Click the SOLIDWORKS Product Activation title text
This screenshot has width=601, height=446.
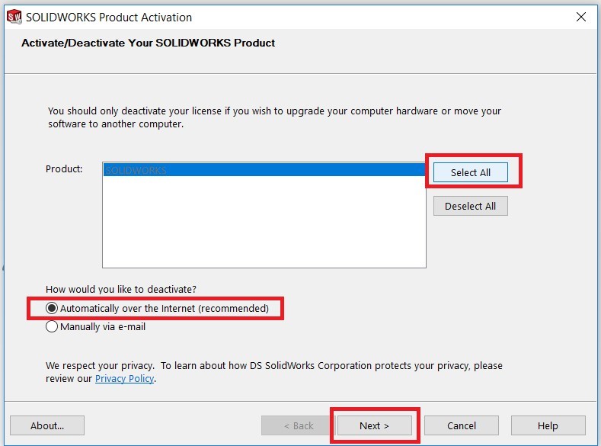point(109,18)
